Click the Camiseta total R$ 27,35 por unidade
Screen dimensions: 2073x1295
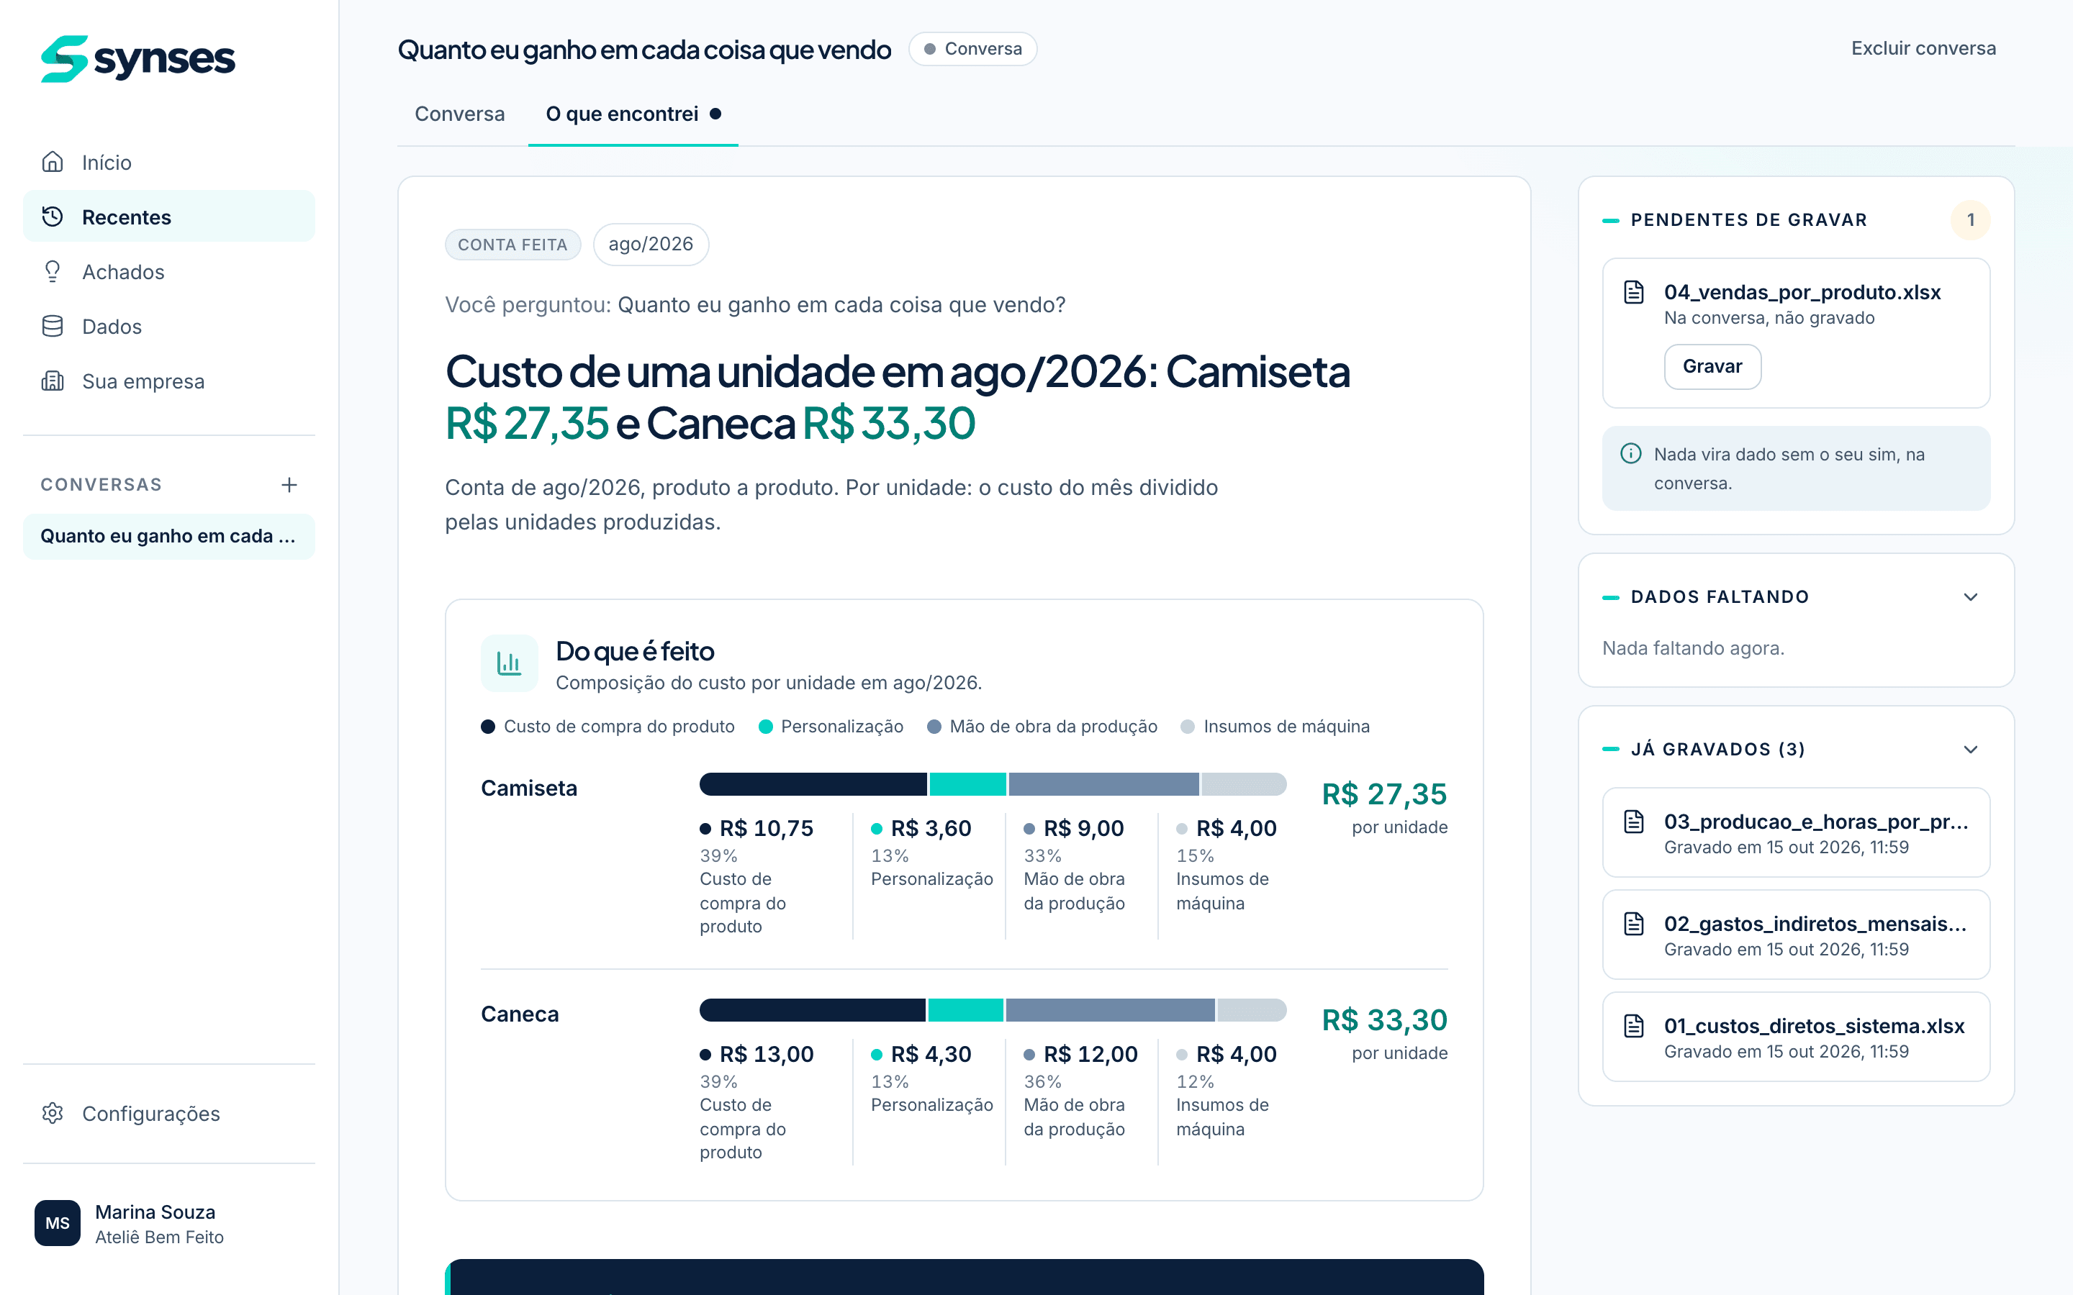1384,806
